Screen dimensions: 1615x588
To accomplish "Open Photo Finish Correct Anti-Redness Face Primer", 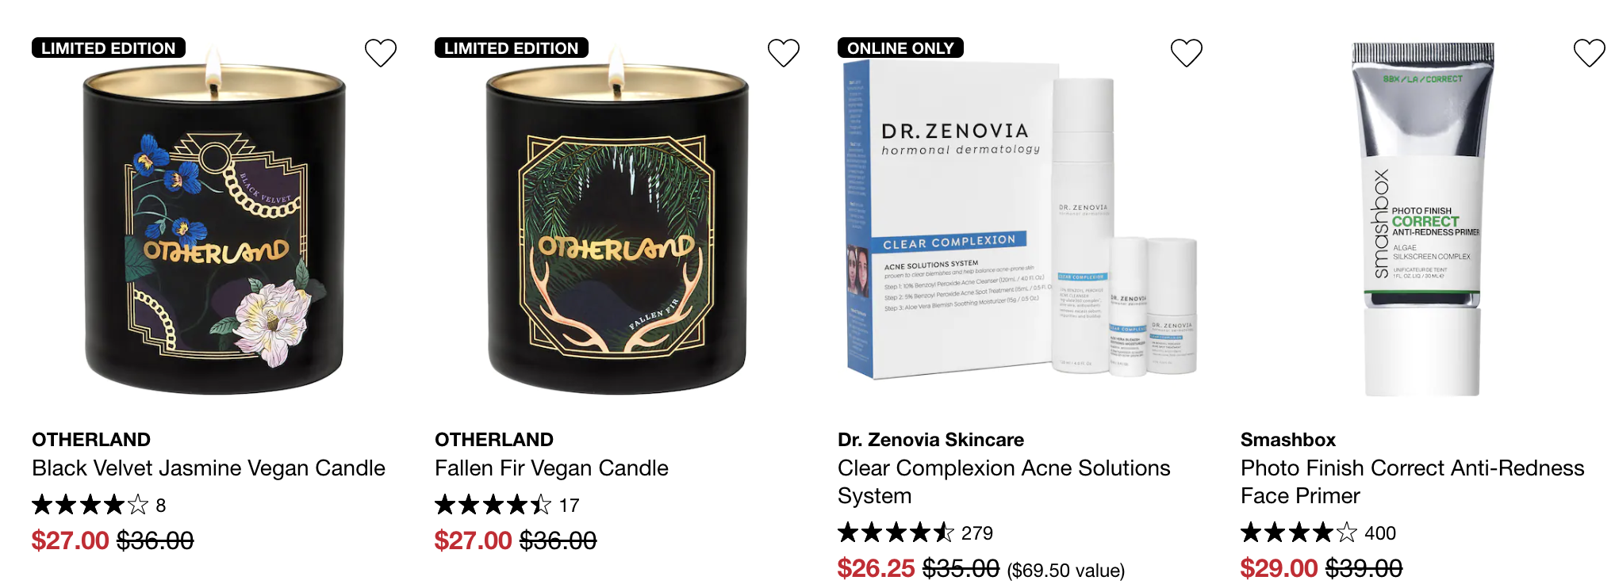I will click(x=1413, y=482).
